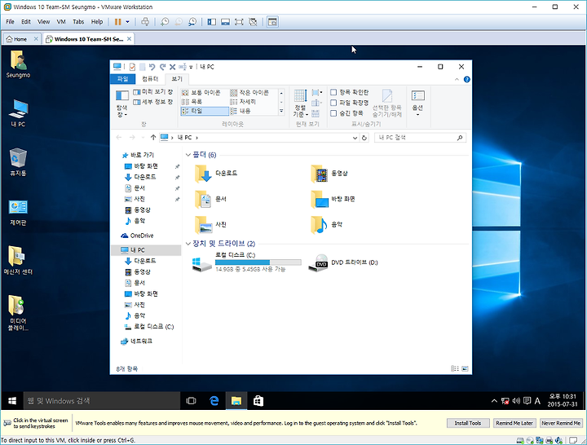Screen dimensions: 587x445
Task: Click the 로컬 디스크 (C:) usage bar
Action: 258,262
